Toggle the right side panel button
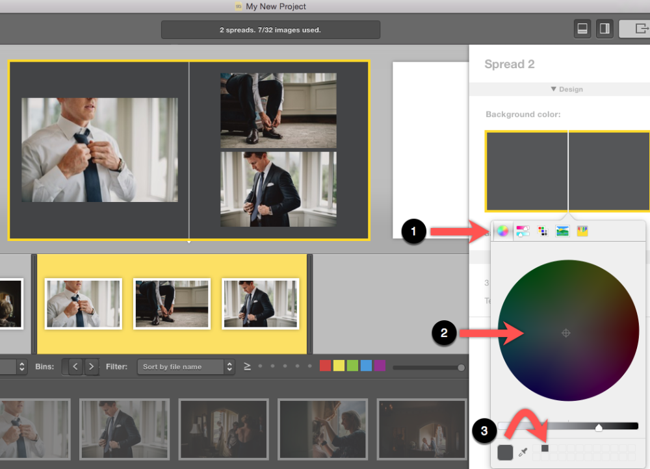 (x=604, y=29)
